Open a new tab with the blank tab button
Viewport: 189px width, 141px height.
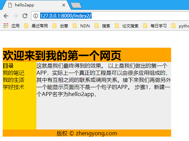click(76, 5)
